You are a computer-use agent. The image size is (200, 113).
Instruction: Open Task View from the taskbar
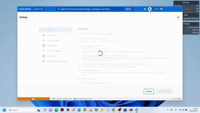(39, 110)
